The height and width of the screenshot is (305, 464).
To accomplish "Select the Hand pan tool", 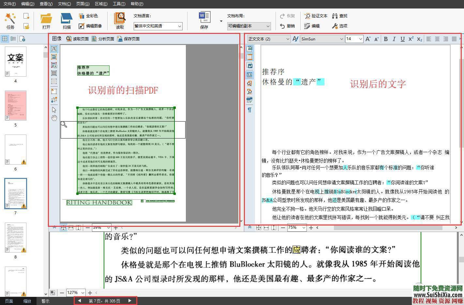I will 54,118.
